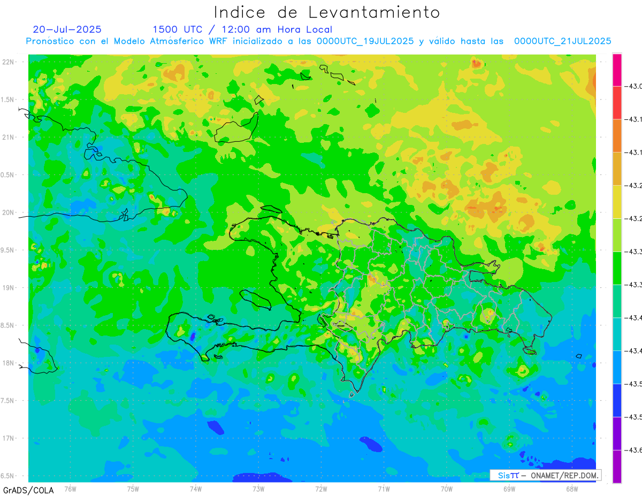Image resolution: width=642 pixels, height=496 pixels.
Task: Pick the bright green legend segment
Action: pyautogui.click(x=617, y=268)
